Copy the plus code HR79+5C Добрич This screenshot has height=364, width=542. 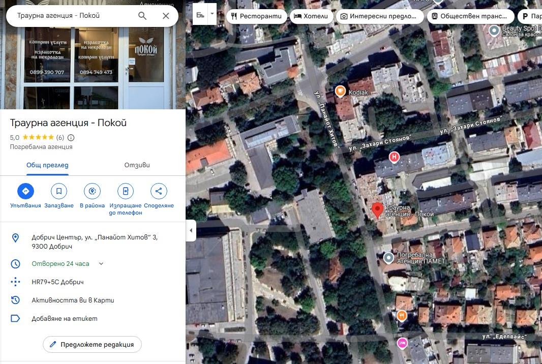[x=58, y=282]
